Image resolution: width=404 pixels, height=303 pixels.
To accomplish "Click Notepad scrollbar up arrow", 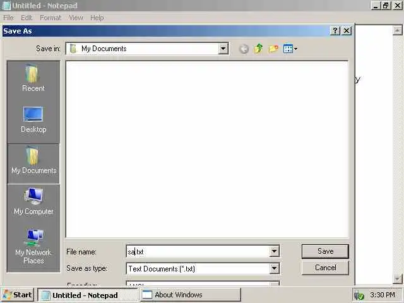I will pyautogui.click(x=397, y=30).
